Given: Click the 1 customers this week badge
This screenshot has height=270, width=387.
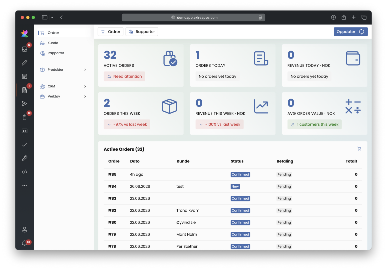Looking at the screenshot, I should click(314, 124).
